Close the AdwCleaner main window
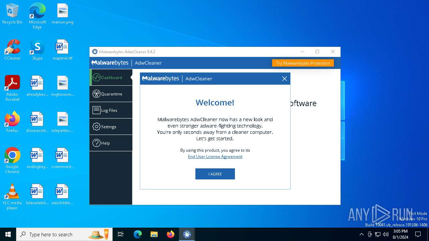Screen dimensions: 429x241 (x=333, y=52)
